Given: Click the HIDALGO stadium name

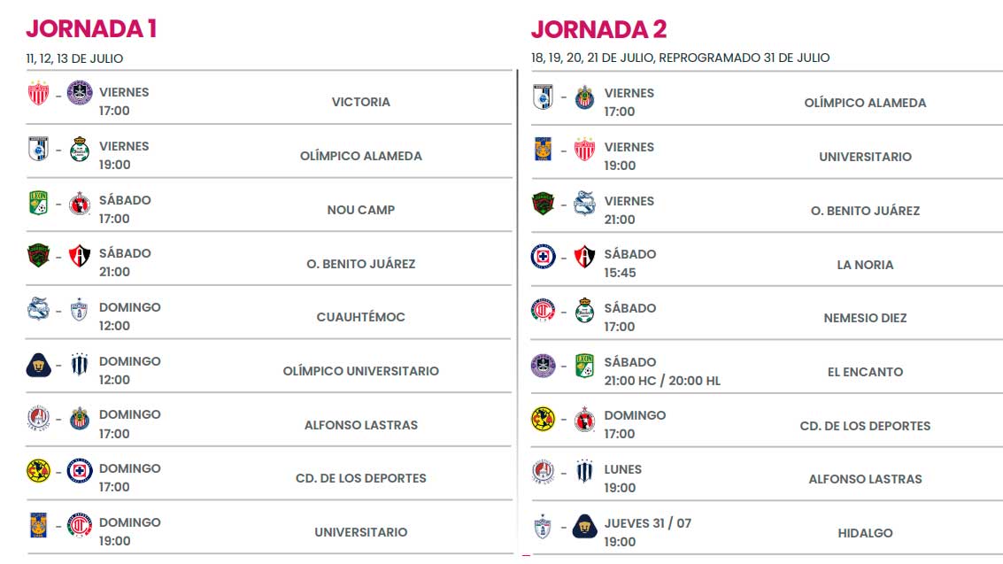Looking at the screenshot, I should point(864,533).
